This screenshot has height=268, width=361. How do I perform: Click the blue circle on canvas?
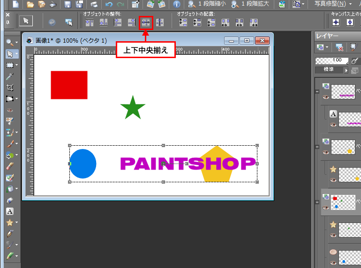point(83,164)
